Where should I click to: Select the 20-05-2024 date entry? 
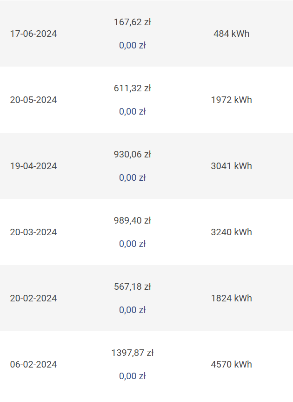[33, 100]
